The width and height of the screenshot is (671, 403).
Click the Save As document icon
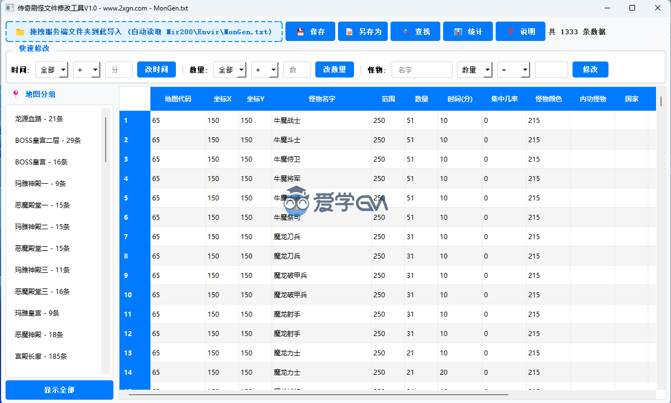pyautogui.click(x=349, y=32)
